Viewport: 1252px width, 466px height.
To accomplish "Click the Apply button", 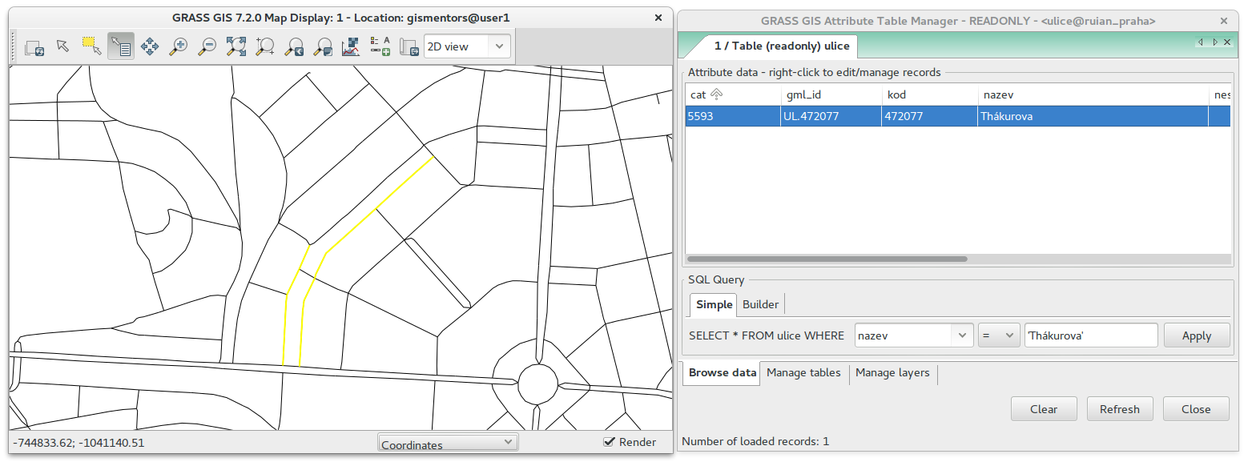I will pyautogui.click(x=1197, y=335).
